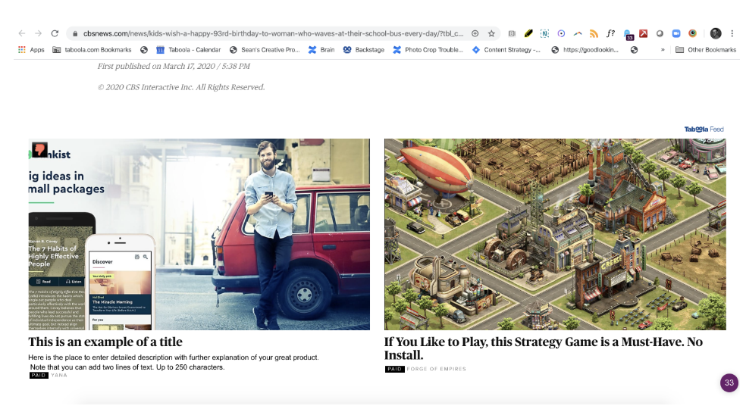This screenshot has height=409, width=746.
Task: Open taboola.com Bookmarks folder
Action: pos(92,49)
